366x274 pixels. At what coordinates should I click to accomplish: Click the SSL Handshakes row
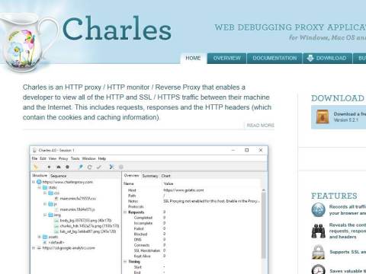pos(192,250)
